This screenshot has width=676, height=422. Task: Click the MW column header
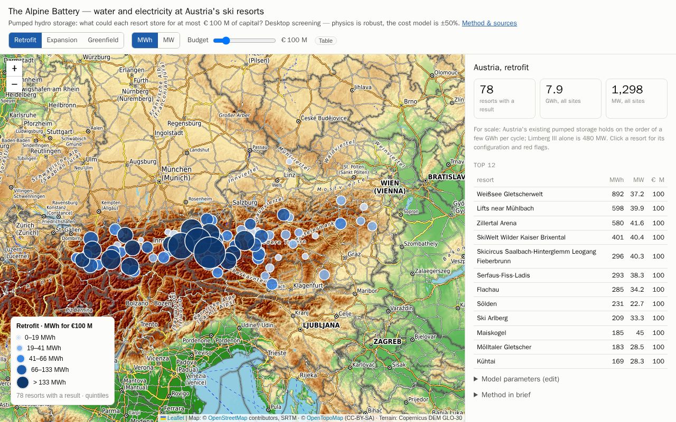(639, 180)
